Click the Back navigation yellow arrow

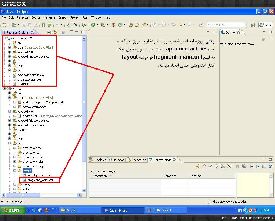click(180, 25)
